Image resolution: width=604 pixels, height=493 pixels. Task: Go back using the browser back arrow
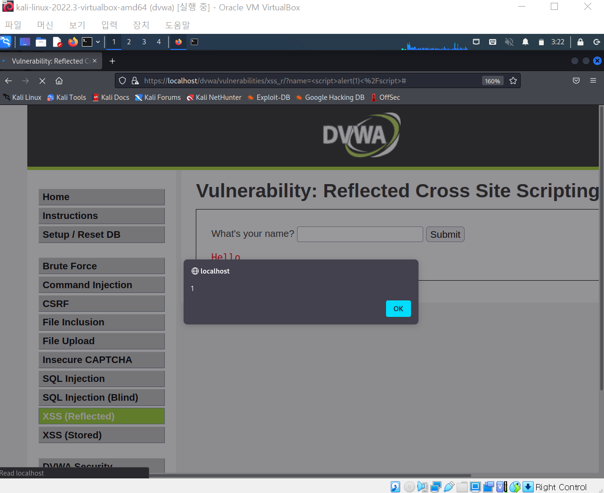click(x=8, y=81)
